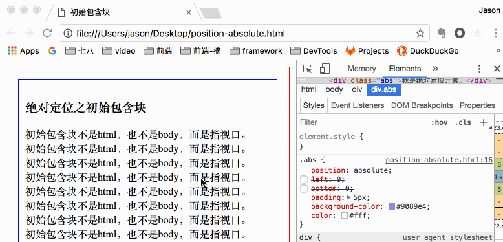Click the browser back arrow

[11, 33]
